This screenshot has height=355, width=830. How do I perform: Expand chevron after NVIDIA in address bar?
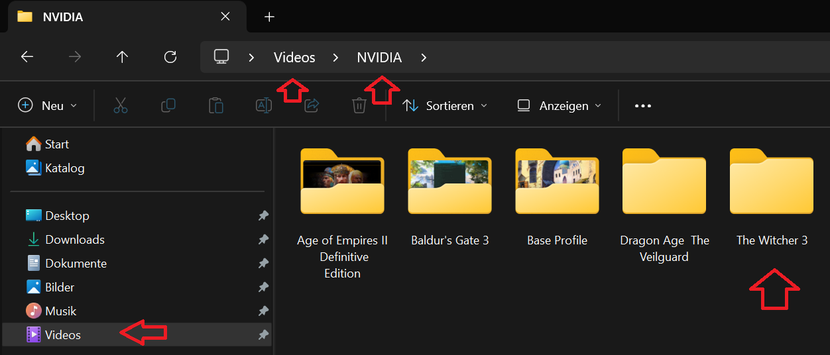click(424, 58)
